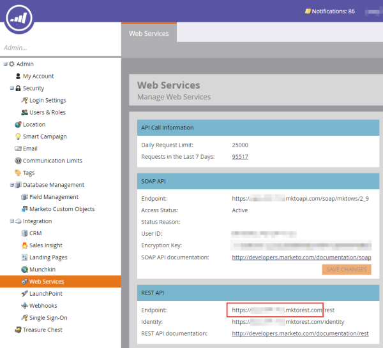Viewport: 383px width, 348px height.
Task: Click the REST API Identity URL
Action: 288,322
